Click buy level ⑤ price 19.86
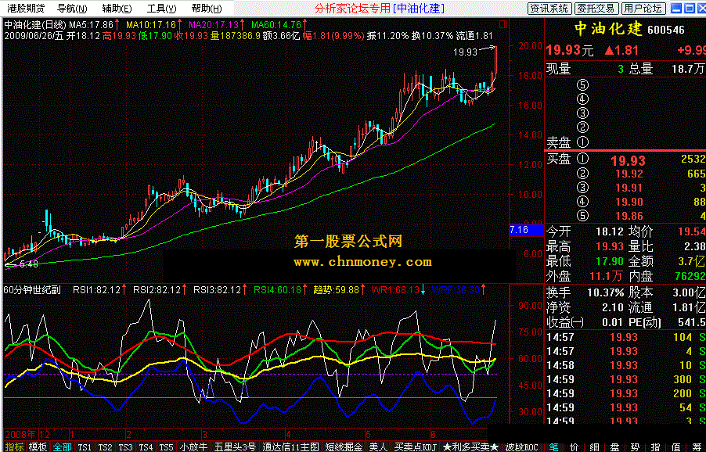 pyautogui.click(x=629, y=216)
